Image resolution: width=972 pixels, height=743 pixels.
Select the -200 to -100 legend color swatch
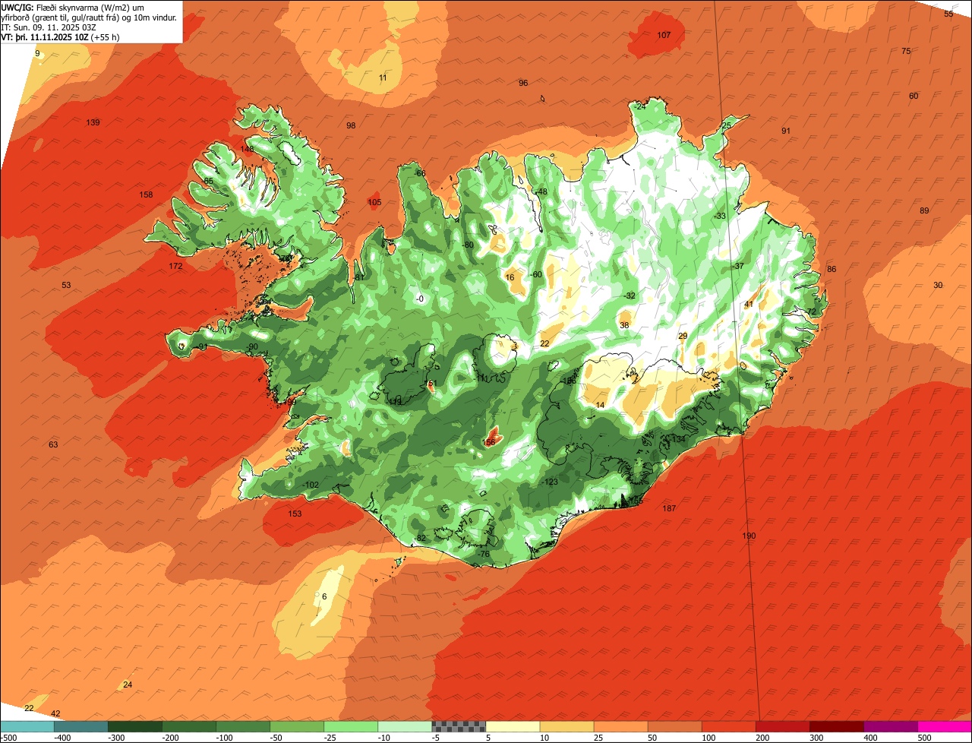[x=189, y=726]
